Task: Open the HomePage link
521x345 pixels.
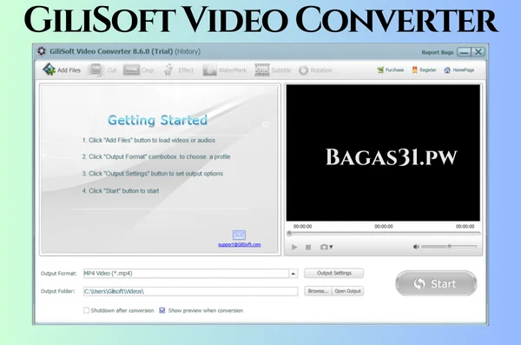Action: (x=458, y=70)
